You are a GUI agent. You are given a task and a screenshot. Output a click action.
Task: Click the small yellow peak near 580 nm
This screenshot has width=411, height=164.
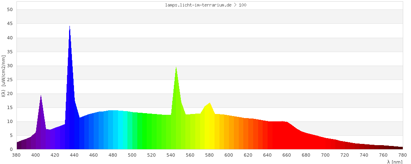pyautogui.click(x=210, y=103)
